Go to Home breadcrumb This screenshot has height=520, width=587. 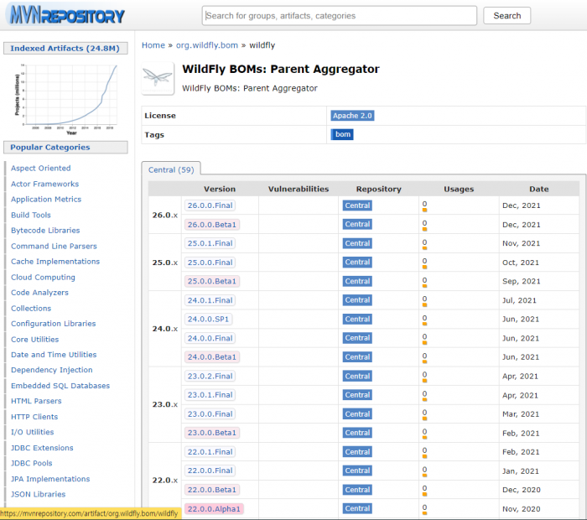(x=153, y=45)
